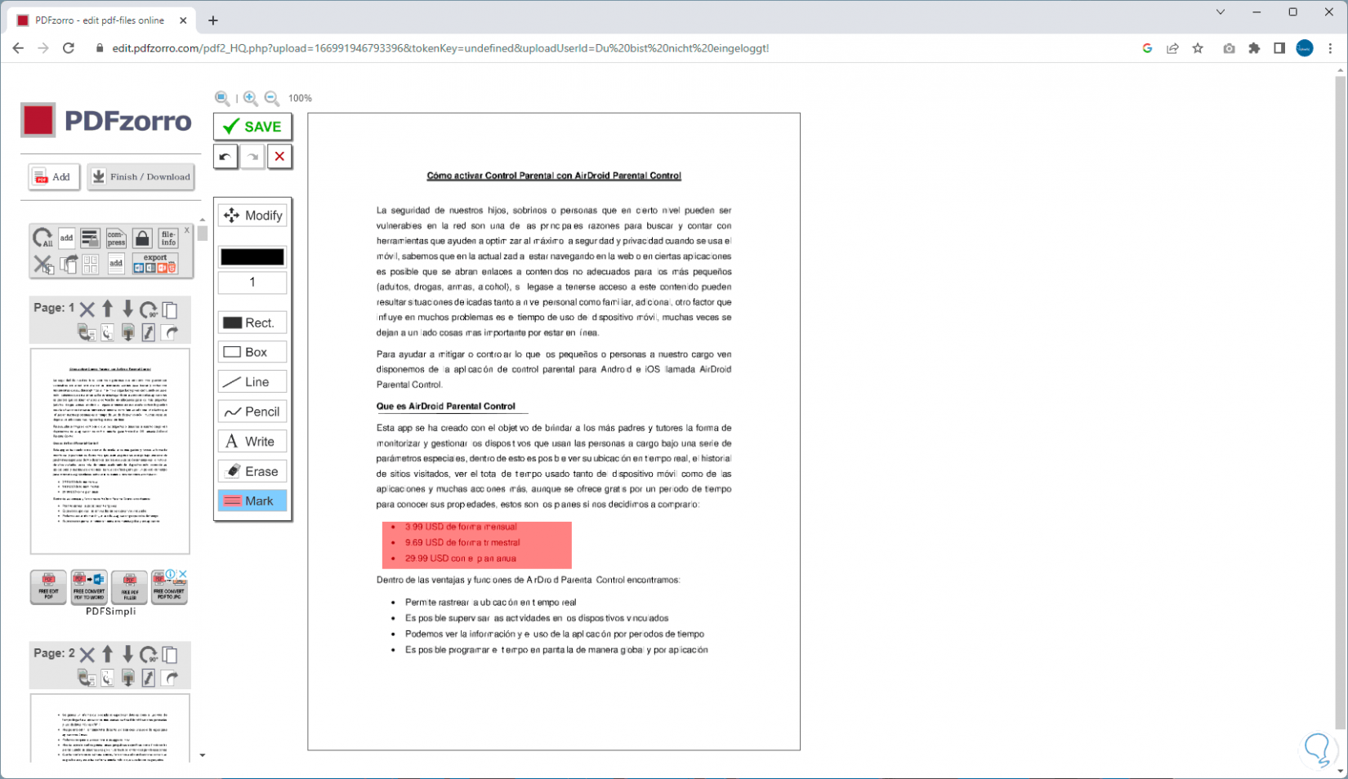The image size is (1348, 779).
Task: Reload the page in the browser
Action: (x=69, y=48)
